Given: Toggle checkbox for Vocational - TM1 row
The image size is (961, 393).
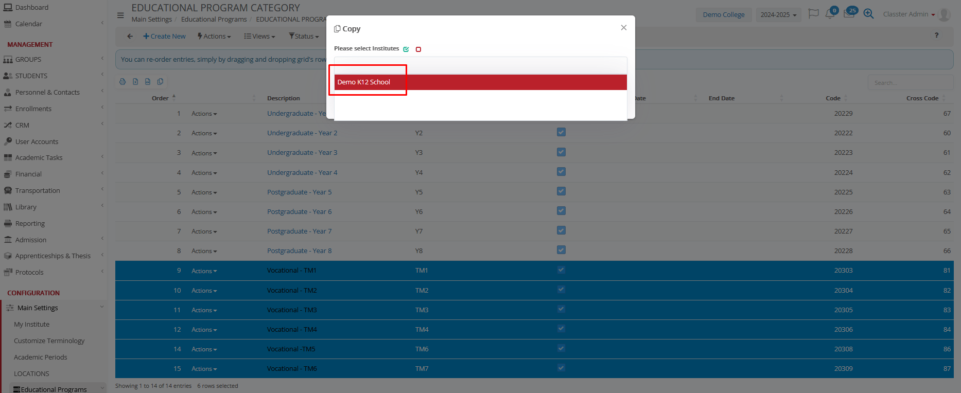Looking at the screenshot, I should tap(561, 270).
